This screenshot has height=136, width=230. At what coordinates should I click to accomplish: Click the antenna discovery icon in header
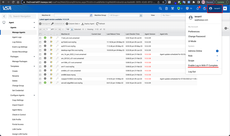[x=172, y=8]
